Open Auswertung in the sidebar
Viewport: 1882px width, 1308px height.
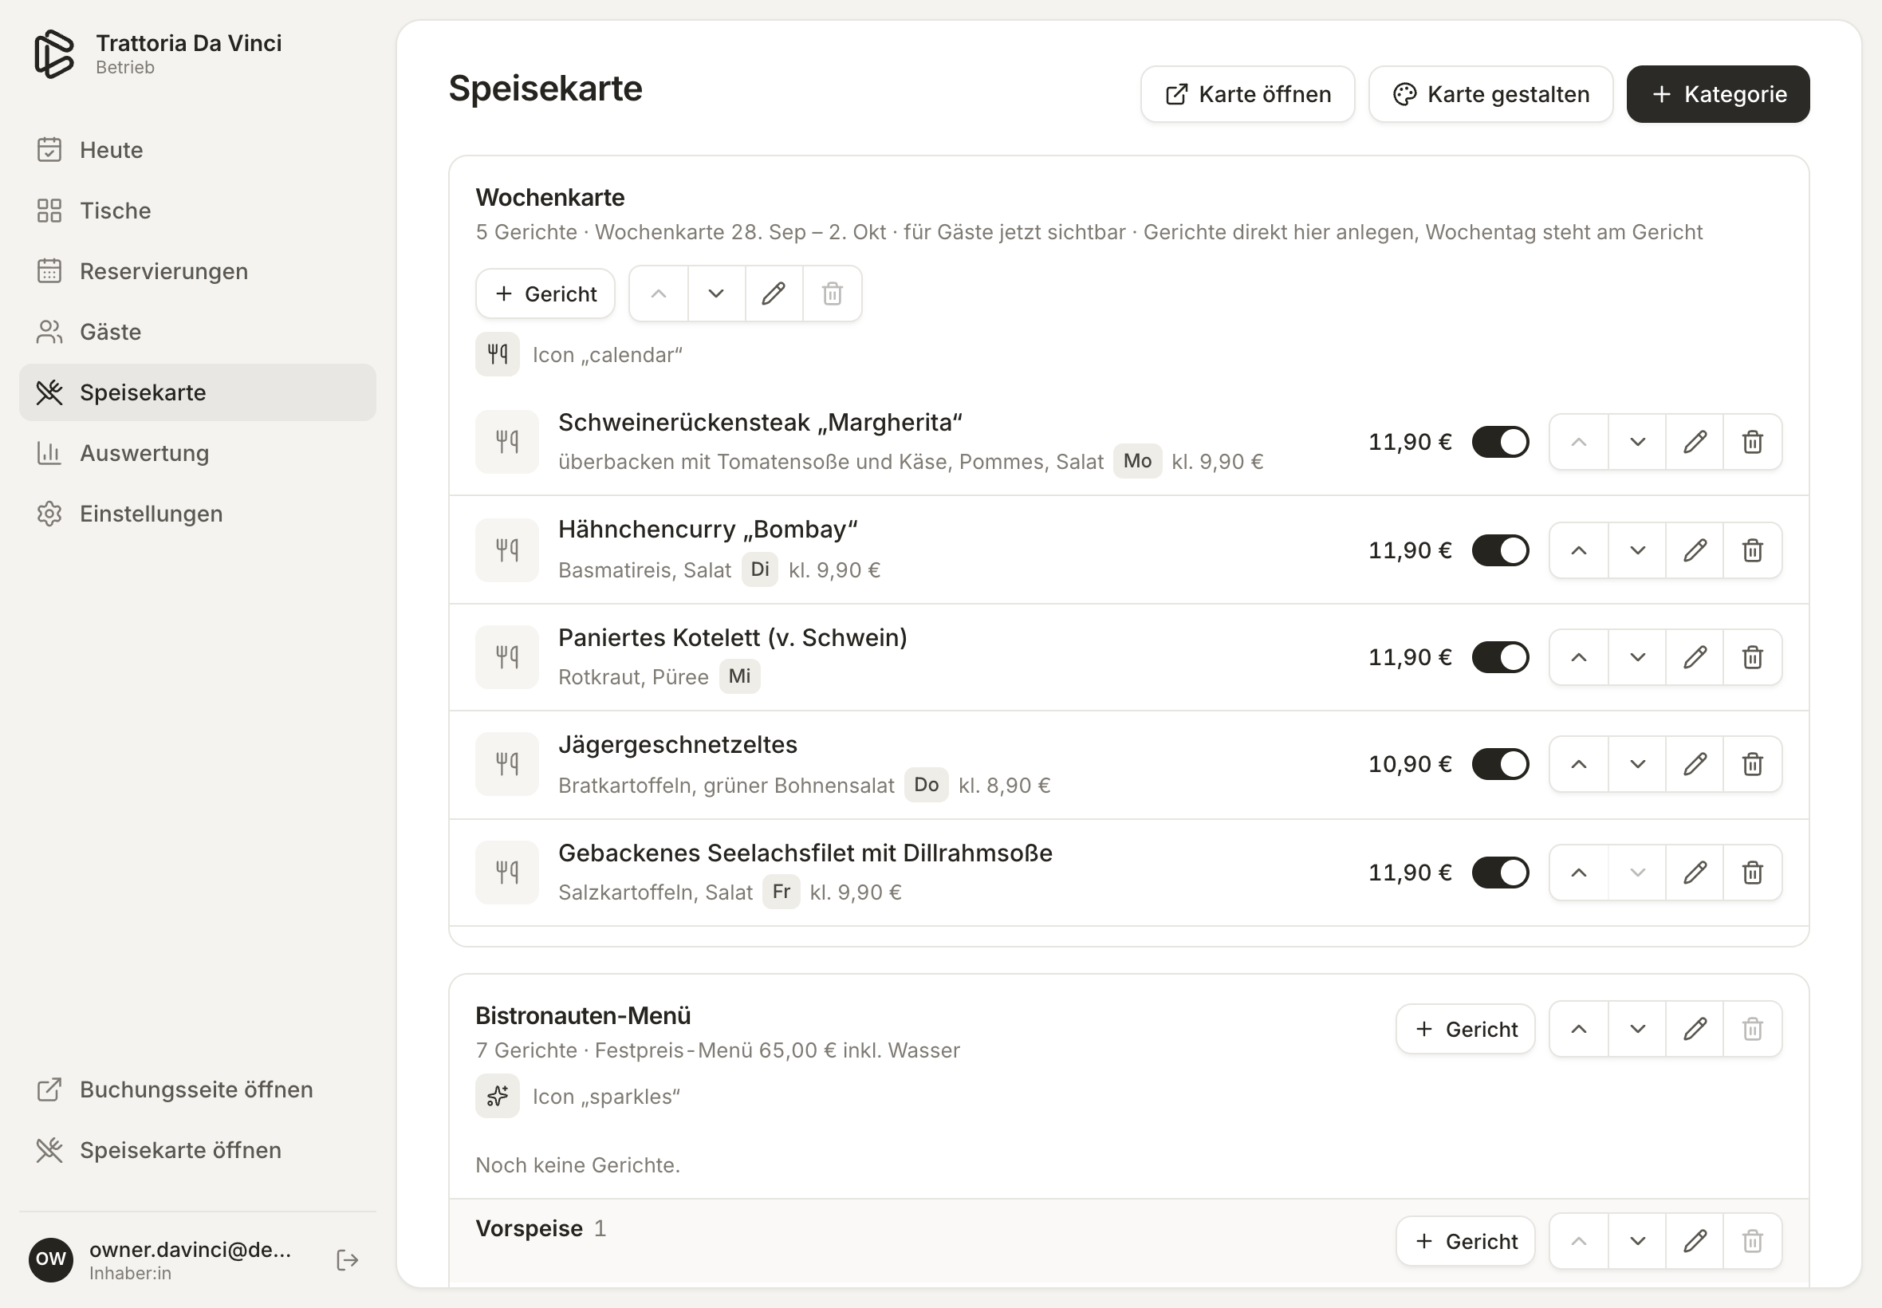pos(198,453)
